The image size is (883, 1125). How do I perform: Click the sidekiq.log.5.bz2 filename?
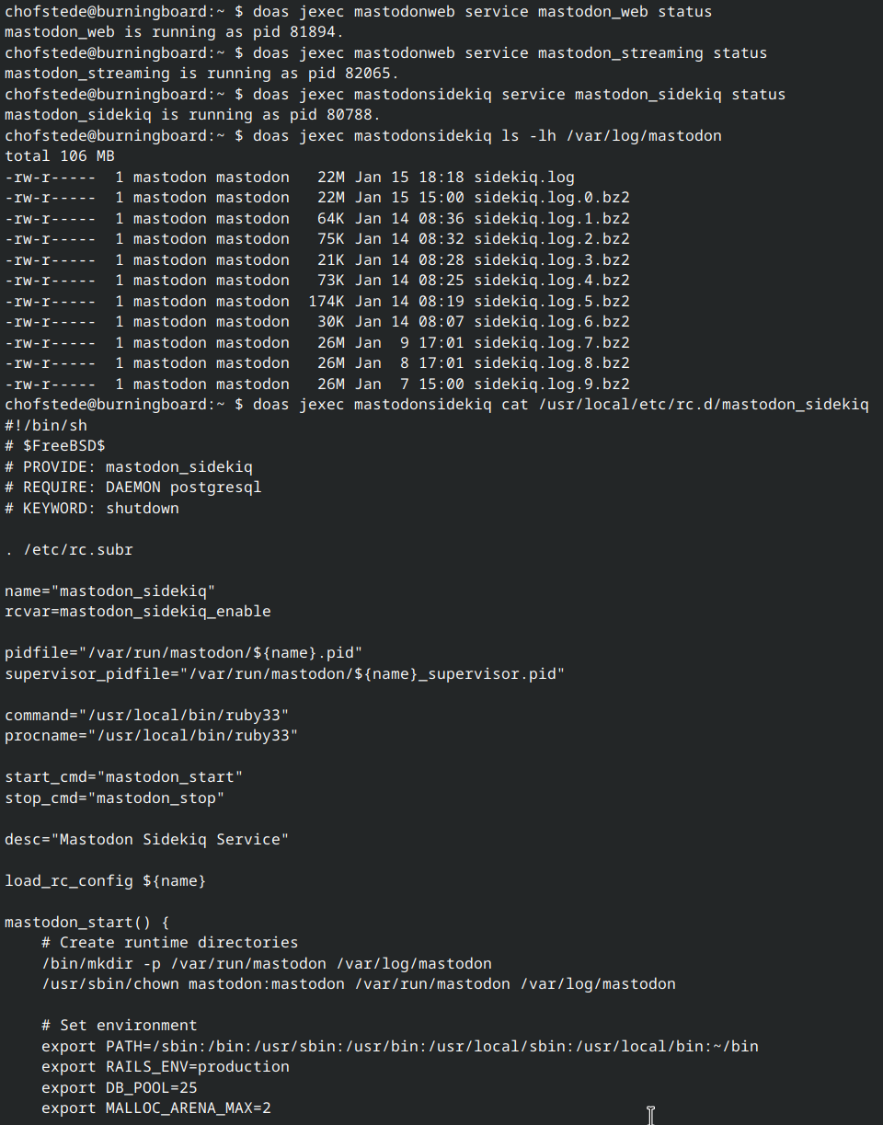pyautogui.click(x=552, y=301)
